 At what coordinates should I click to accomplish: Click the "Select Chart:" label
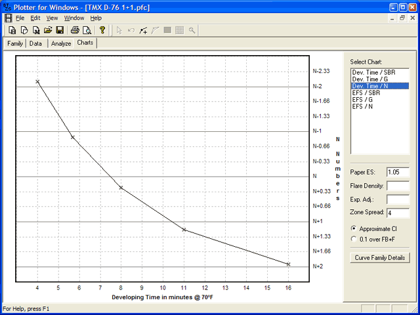pos(366,62)
